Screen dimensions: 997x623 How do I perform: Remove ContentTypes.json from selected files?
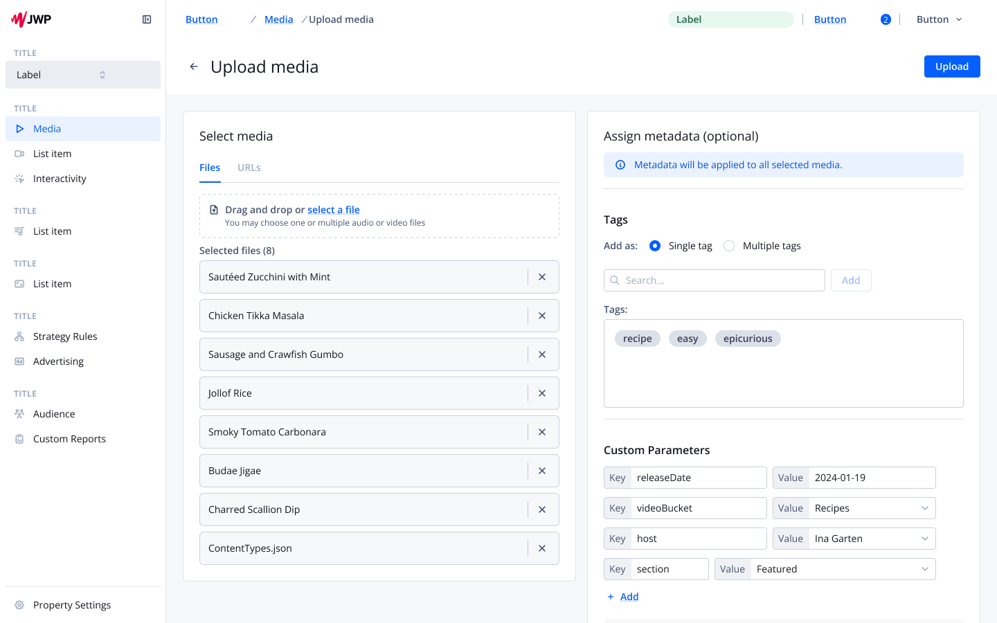tap(542, 548)
